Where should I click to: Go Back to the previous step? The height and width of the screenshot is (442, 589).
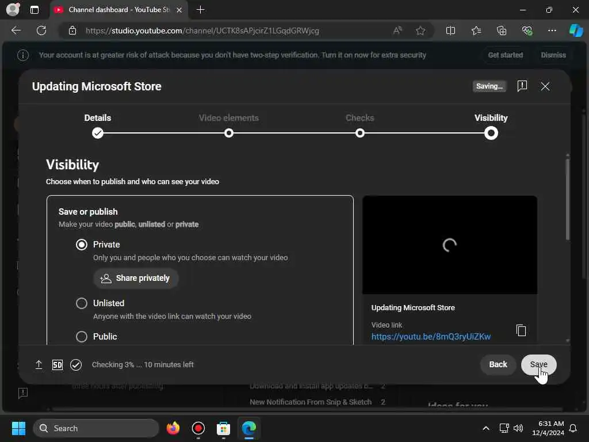pos(498,364)
